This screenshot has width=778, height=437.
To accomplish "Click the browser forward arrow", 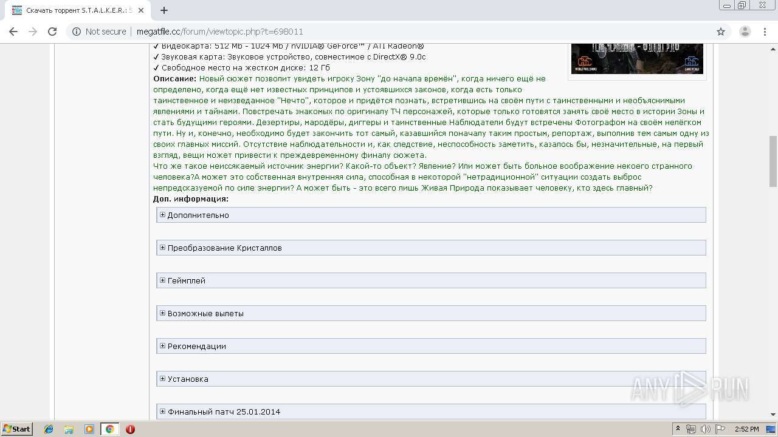I will (x=33, y=32).
